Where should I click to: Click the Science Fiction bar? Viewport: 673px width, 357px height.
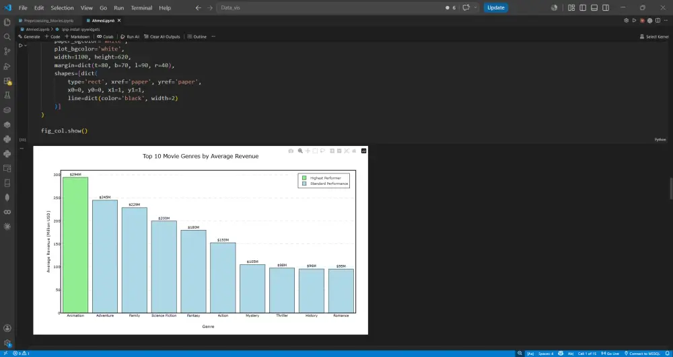click(164, 266)
